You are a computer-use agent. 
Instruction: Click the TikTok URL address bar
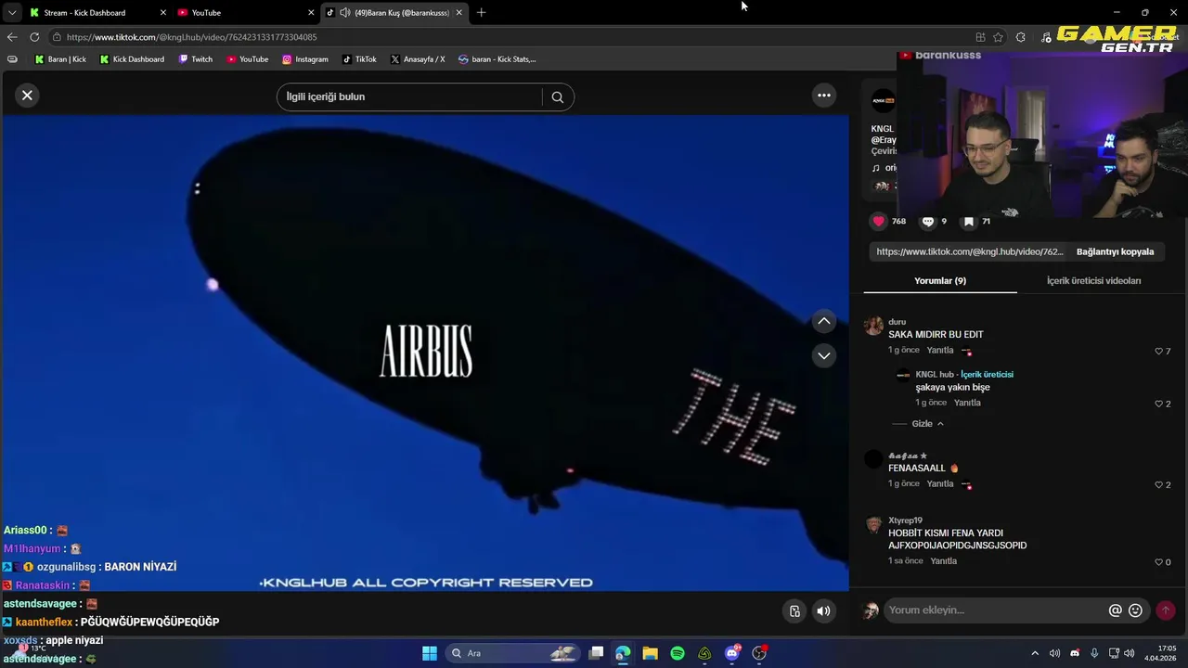coord(510,37)
